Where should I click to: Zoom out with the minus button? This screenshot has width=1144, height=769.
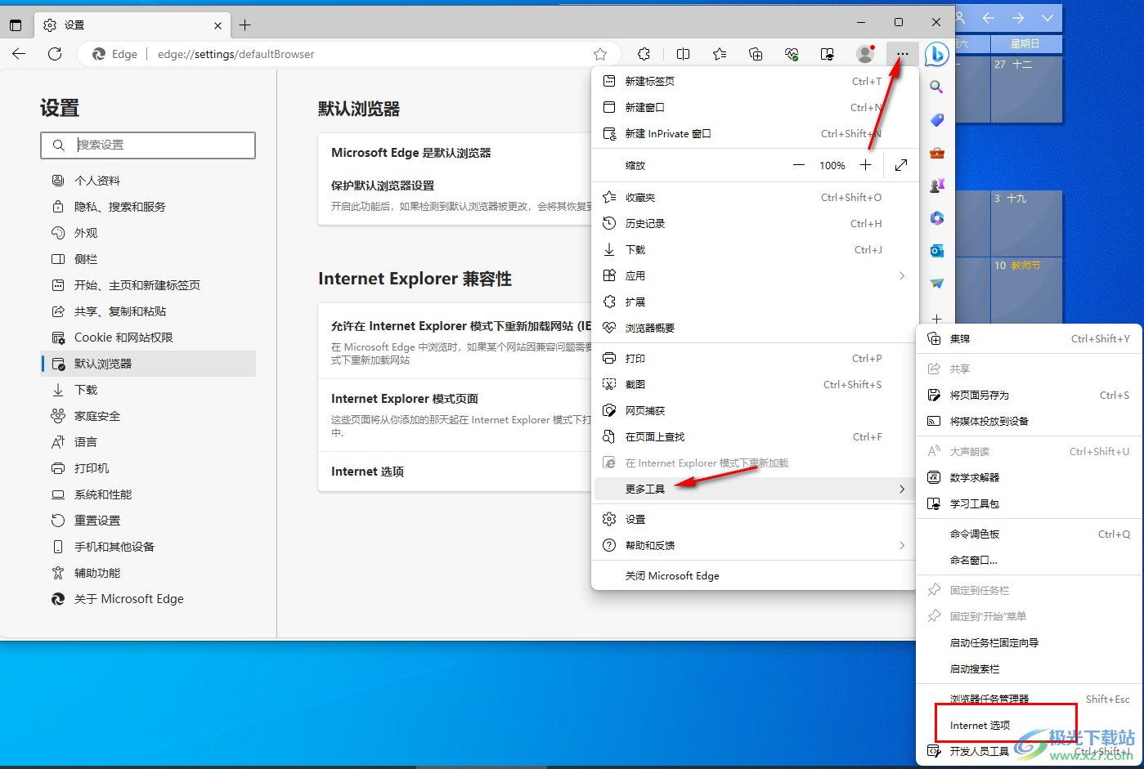tap(799, 165)
